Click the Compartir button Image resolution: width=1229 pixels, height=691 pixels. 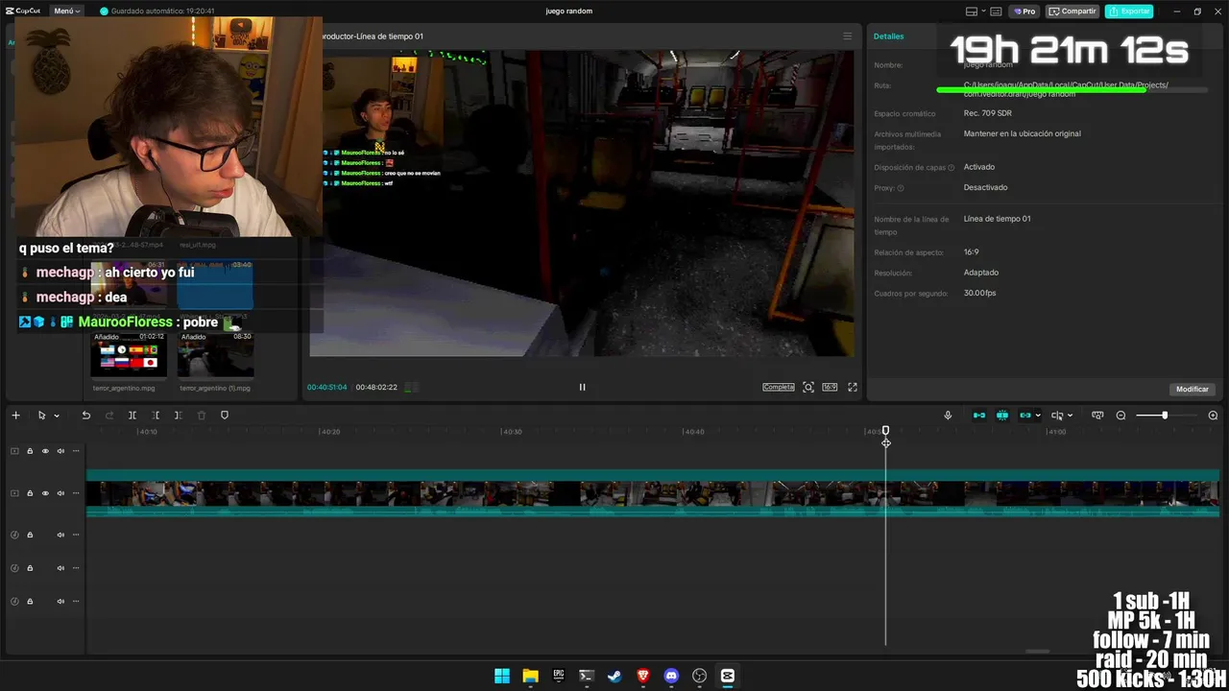1072,12
